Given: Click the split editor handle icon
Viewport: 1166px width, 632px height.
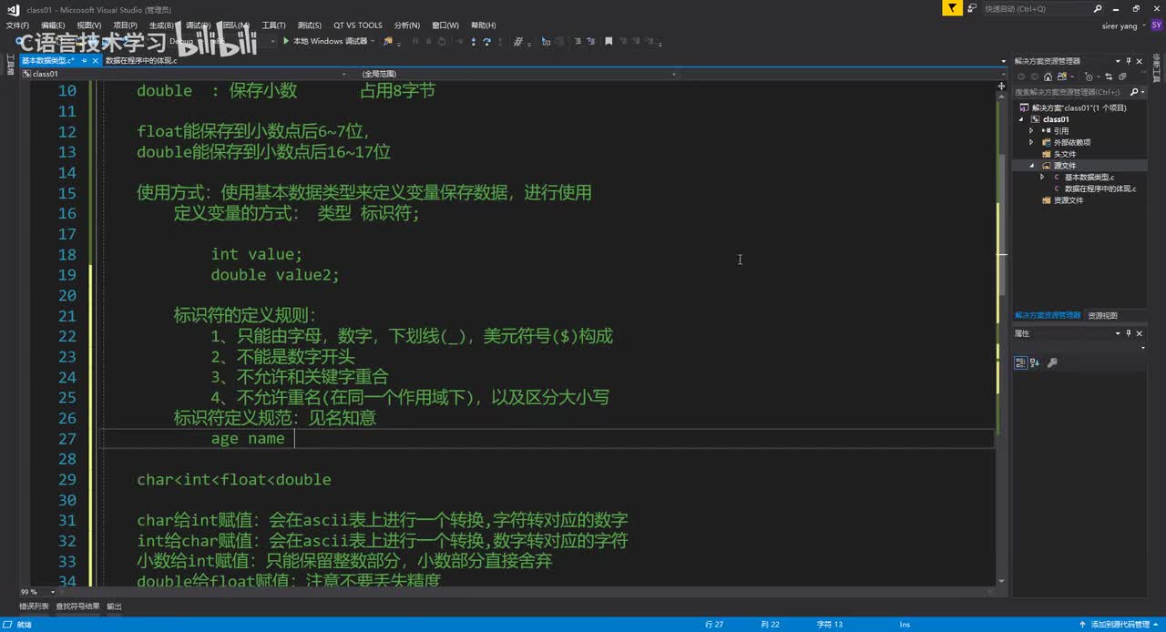Looking at the screenshot, I should pyautogui.click(x=1001, y=85).
